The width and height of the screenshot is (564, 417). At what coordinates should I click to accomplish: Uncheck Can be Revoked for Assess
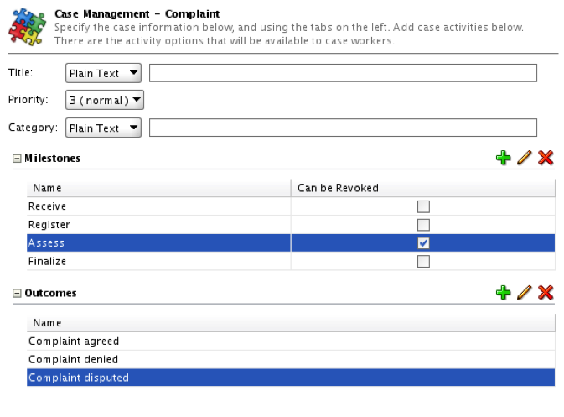pos(423,243)
